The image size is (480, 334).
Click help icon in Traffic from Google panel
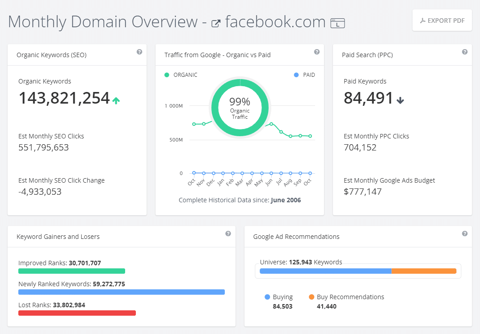click(x=317, y=52)
